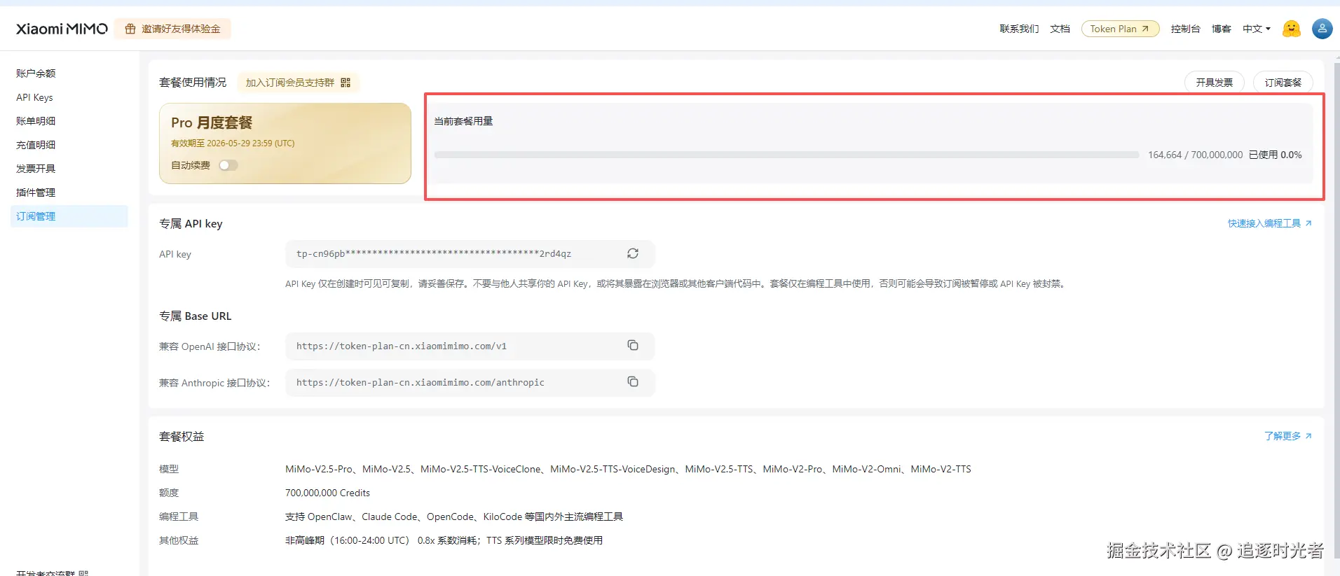
Task: Toggle the 自动续费 auto-renew switch
Action: pyautogui.click(x=228, y=165)
